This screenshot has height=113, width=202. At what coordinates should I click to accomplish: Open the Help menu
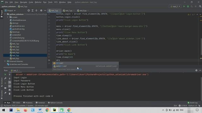69,2
